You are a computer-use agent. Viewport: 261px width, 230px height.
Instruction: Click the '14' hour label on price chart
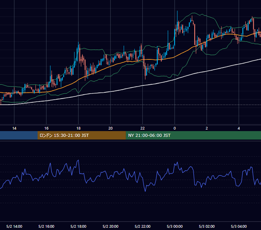(14, 128)
